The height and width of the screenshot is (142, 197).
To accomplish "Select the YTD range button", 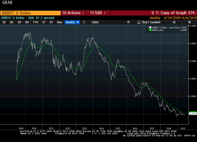I will pyautogui.click(x=35, y=22).
